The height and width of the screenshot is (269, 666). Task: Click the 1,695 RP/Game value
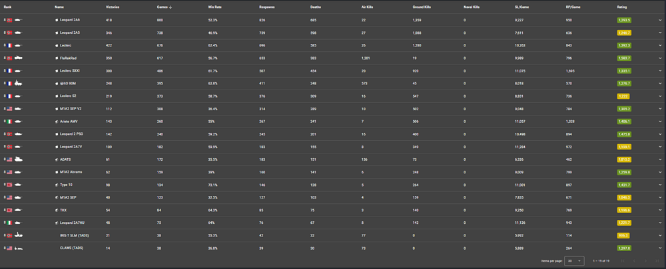(x=571, y=71)
